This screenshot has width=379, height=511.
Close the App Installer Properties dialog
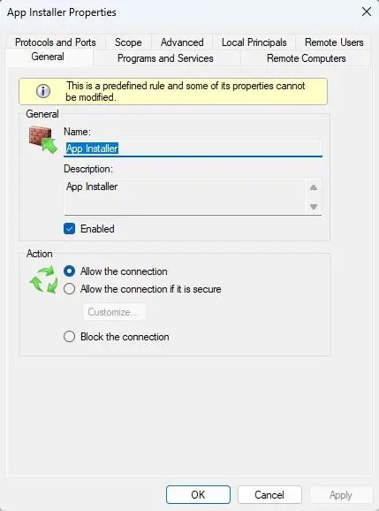click(367, 12)
